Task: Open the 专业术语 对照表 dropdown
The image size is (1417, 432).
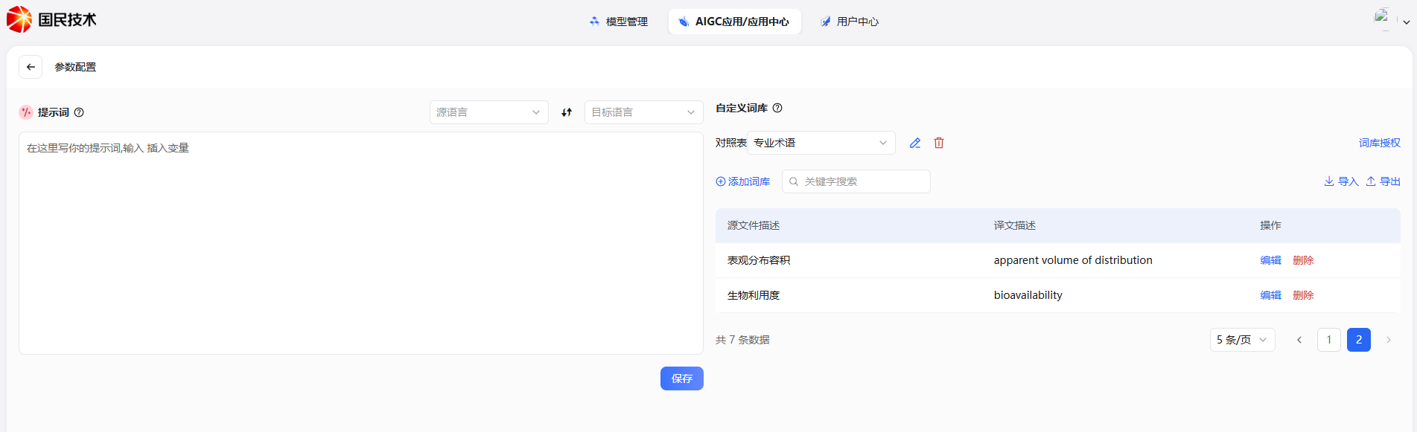Action: tap(821, 143)
